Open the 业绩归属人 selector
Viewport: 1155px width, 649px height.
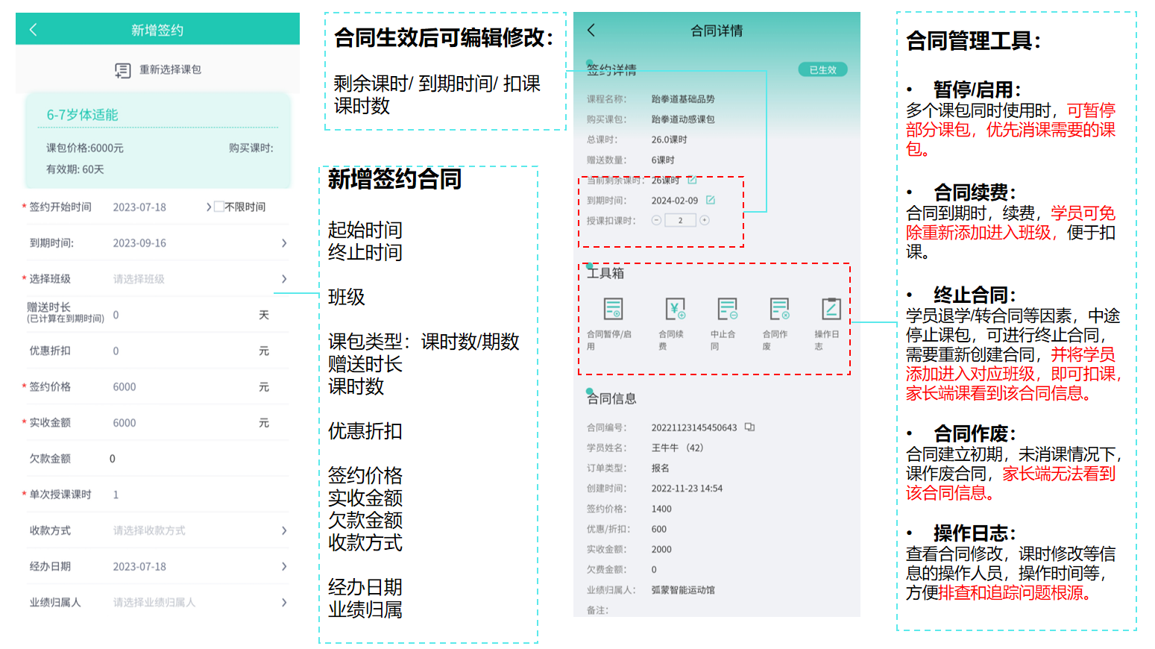(x=283, y=602)
